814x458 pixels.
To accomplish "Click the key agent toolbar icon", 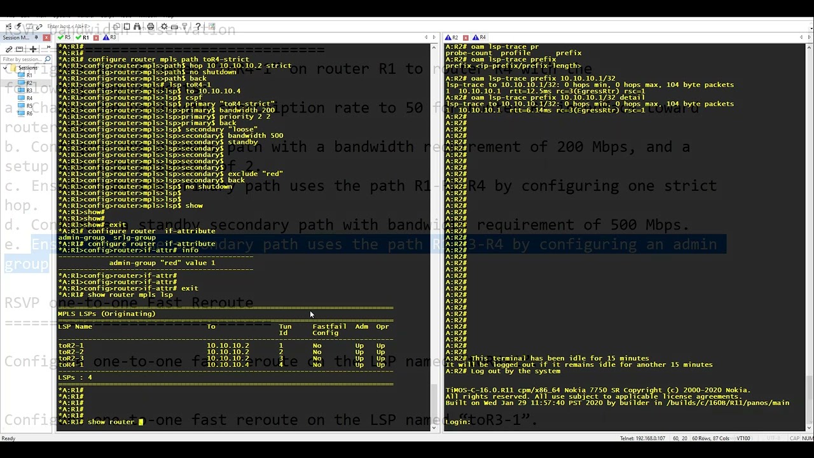I will [184, 27].
